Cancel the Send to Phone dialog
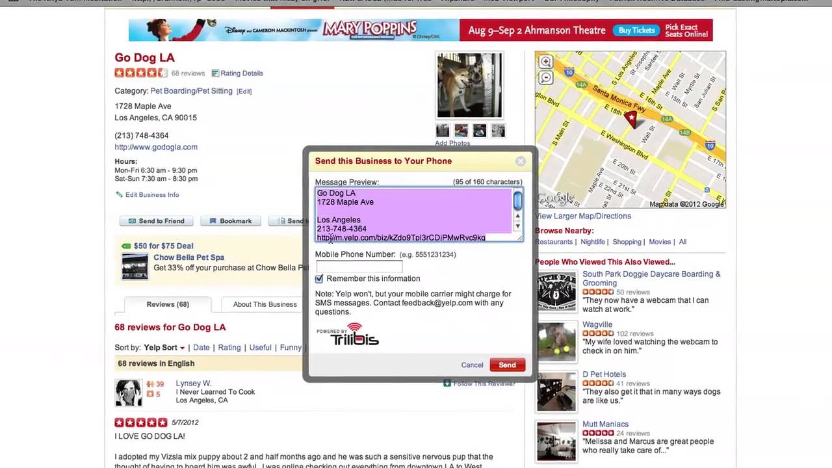The width and height of the screenshot is (832, 468). point(472,365)
